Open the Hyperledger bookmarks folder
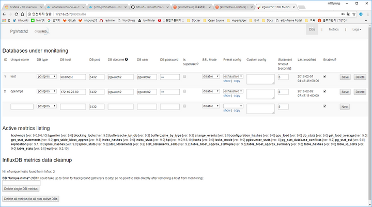 (x=237, y=21)
